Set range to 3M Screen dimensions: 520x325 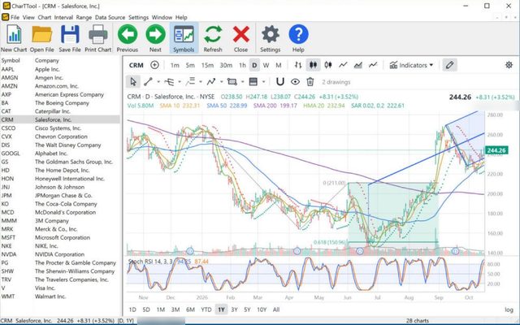(x=175, y=310)
